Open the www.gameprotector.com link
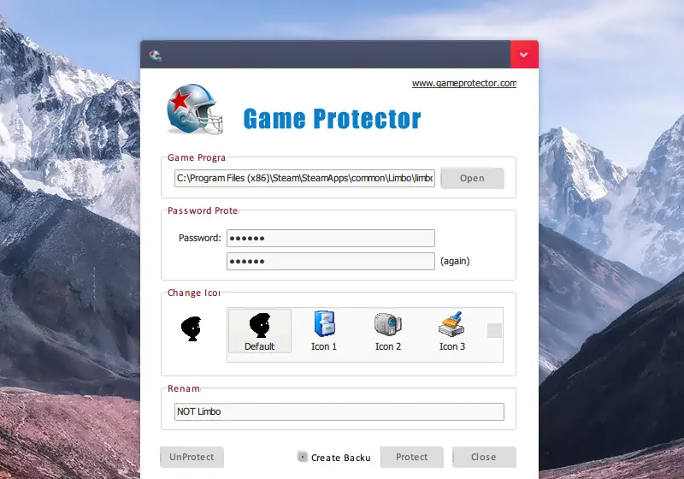Viewport: 684px width, 479px height. coord(464,83)
